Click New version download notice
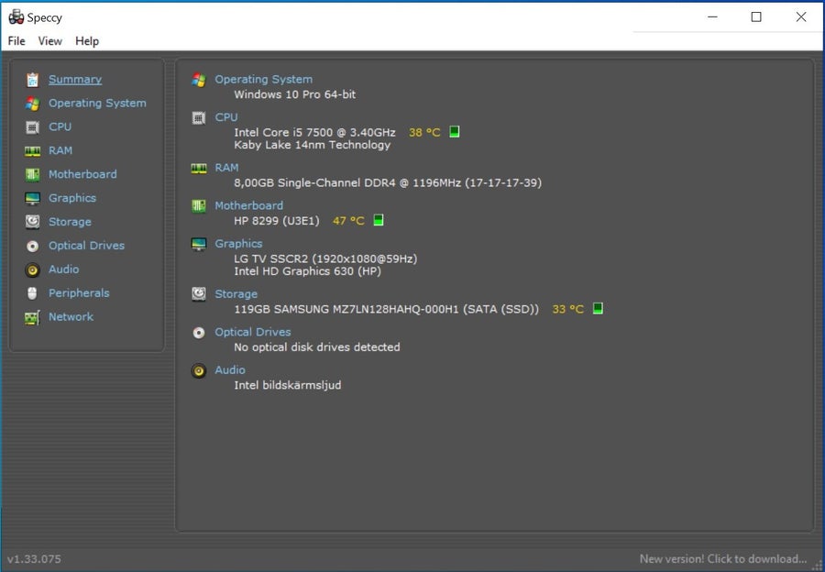 [723, 559]
